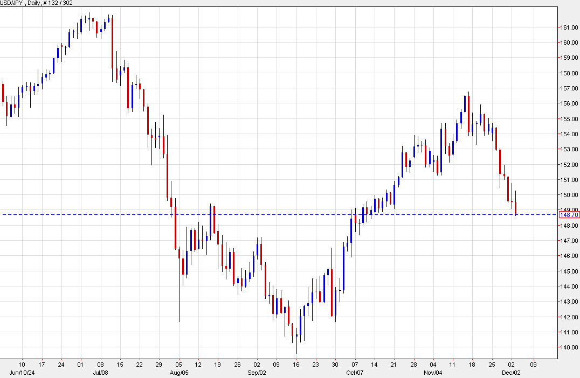Select the Aug/05 date axis label
Viewport: 580px width, 378px height.
pyautogui.click(x=179, y=371)
